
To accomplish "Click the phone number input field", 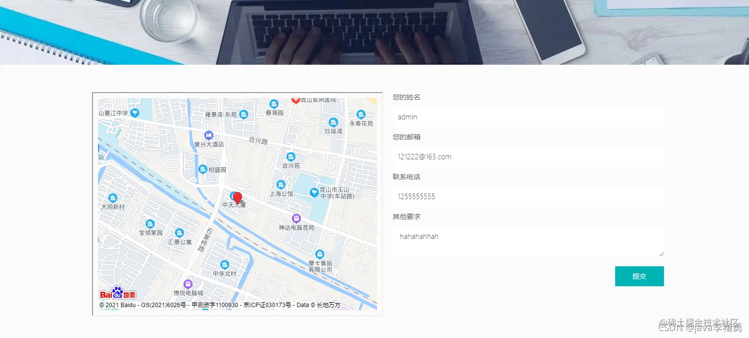I will tap(528, 197).
